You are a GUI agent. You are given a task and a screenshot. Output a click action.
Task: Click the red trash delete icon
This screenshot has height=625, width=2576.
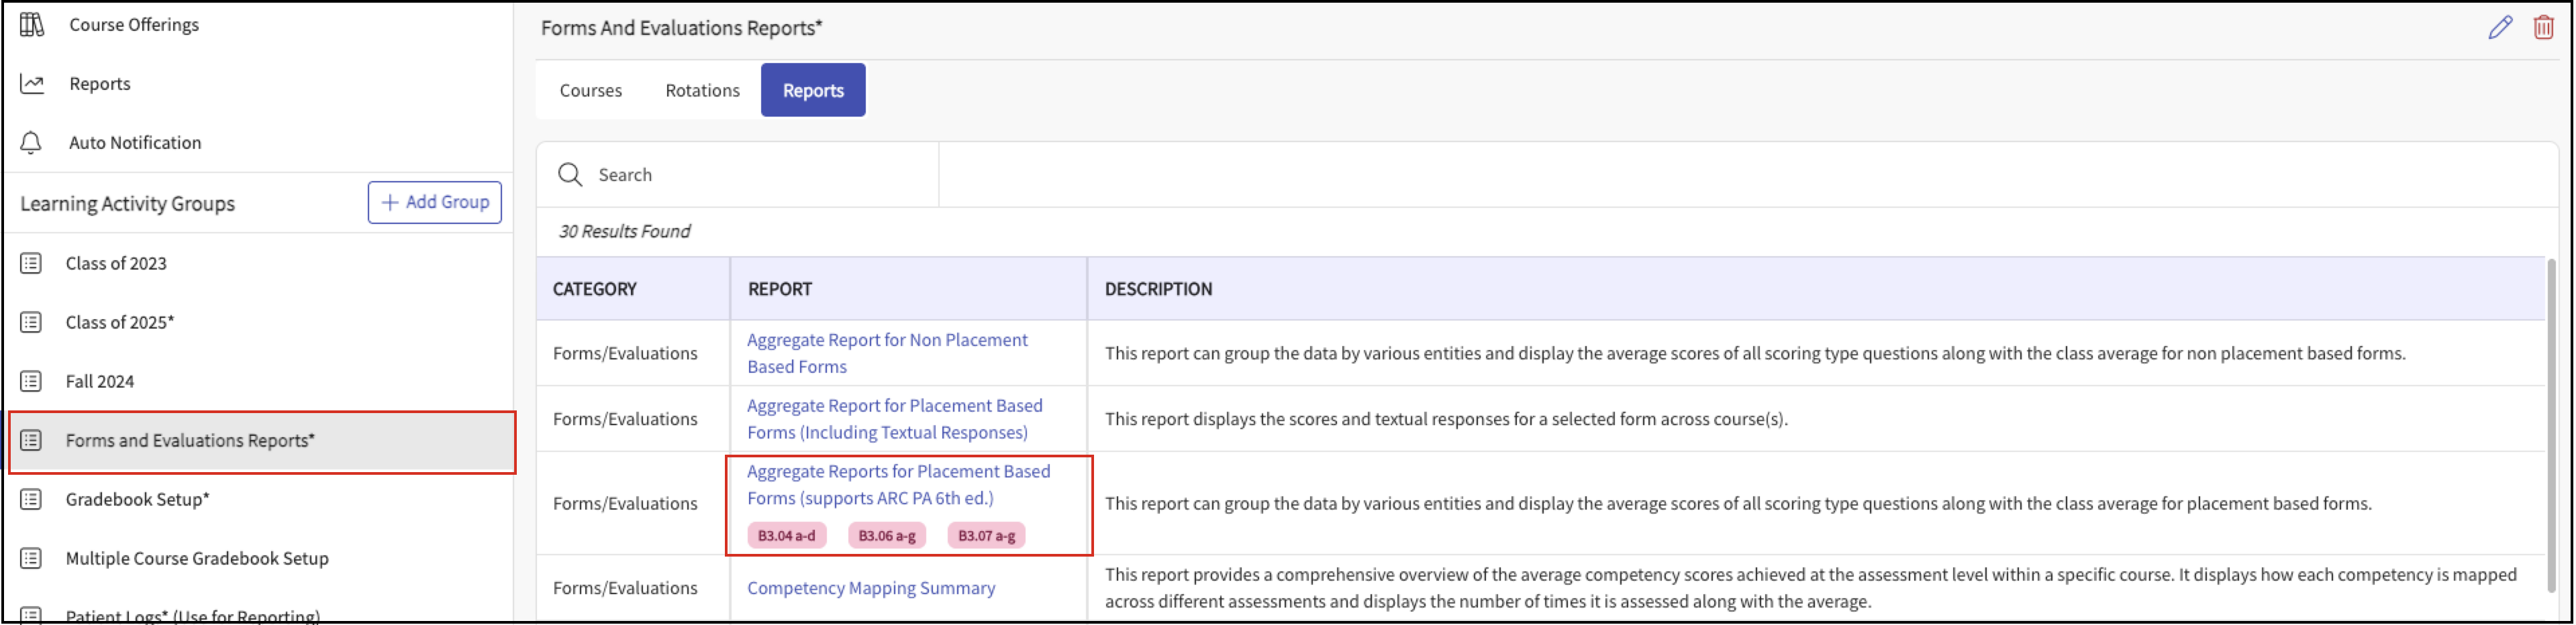(2543, 27)
